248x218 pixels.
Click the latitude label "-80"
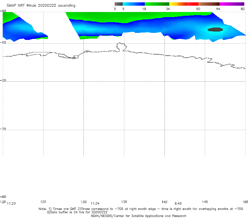click(x=3, y=197)
